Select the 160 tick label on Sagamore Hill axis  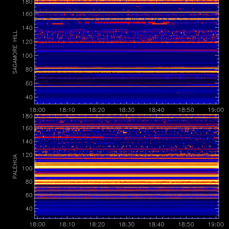click(27, 14)
